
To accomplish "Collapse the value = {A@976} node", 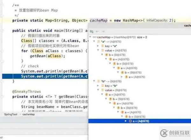I will [x=98, y=50].
